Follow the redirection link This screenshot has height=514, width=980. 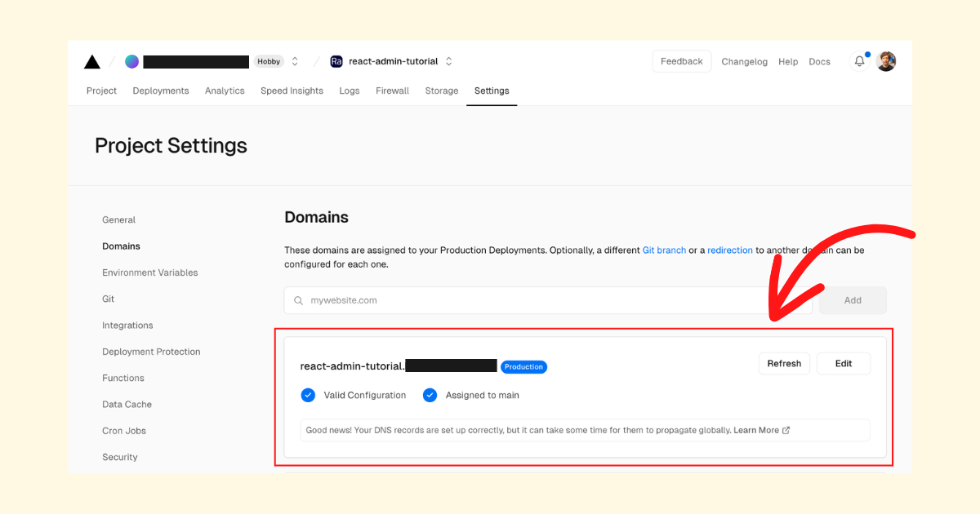pos(730,250)
